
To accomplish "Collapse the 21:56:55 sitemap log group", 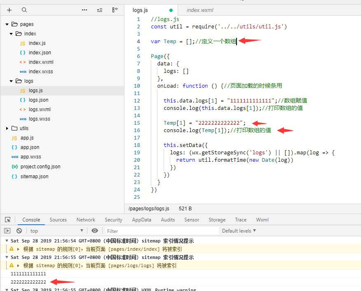I will 7,257.
